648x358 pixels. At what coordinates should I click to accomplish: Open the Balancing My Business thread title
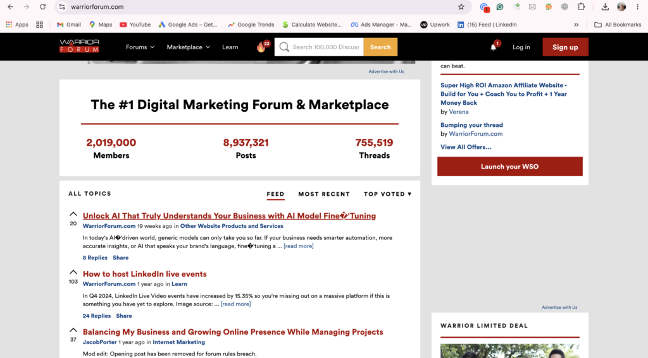233,332
